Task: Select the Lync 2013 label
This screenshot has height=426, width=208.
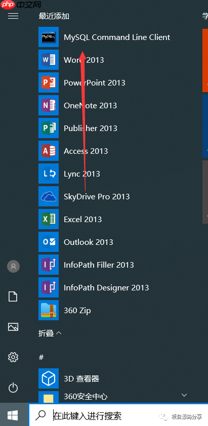Action: pos(82,174)
